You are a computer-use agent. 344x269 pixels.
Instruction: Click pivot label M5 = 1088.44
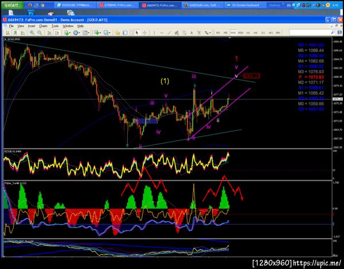[311, 50]
